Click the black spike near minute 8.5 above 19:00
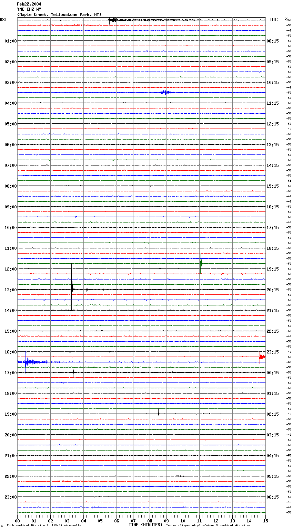Screen dimensions: 293x530 (158, 410)
